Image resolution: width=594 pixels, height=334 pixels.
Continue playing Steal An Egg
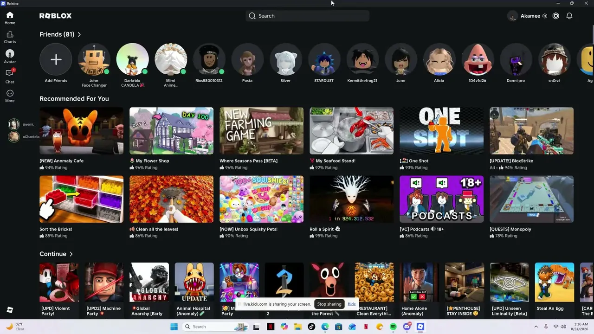555,283
